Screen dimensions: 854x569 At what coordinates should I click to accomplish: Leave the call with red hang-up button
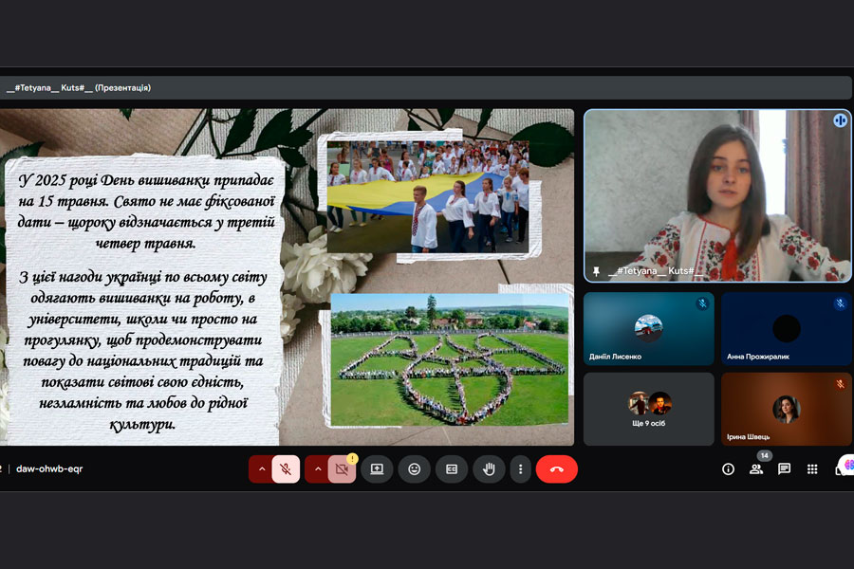coord(557,469)
